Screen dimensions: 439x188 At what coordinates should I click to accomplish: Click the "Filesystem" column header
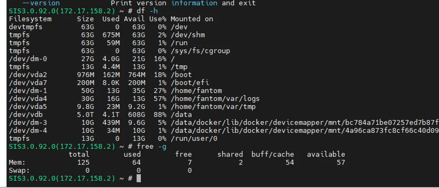30,19
